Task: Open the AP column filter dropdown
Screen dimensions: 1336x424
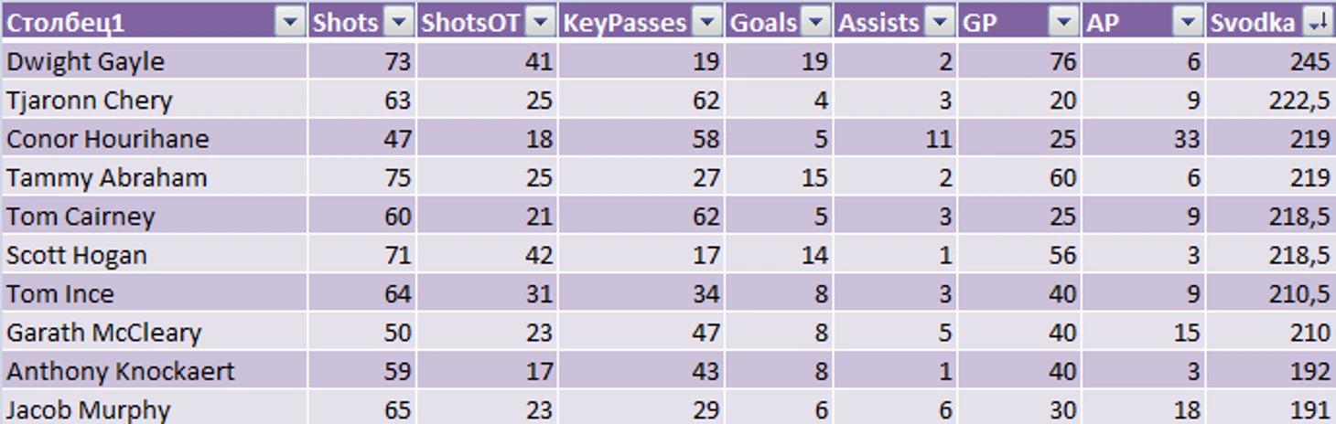Action: (1189, 23)
